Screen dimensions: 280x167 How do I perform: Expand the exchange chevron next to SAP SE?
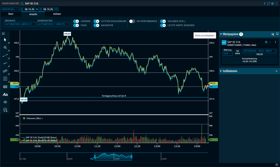coord(270,42)
